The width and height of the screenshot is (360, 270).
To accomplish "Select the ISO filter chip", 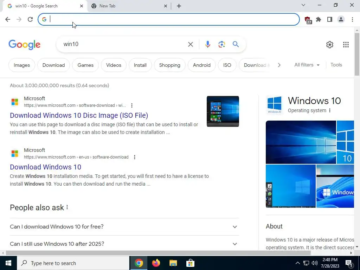I will pyautogui.click(x=227, y=65).
